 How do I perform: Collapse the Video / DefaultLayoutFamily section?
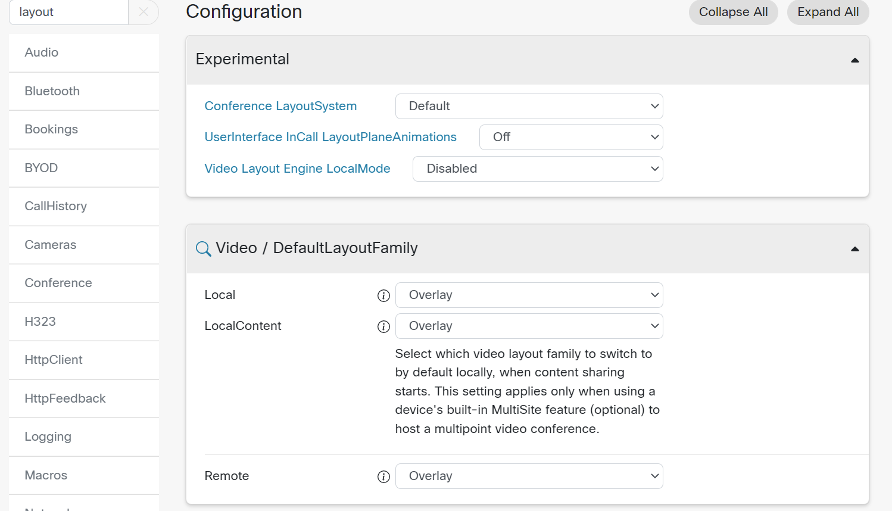pos(855,249)
